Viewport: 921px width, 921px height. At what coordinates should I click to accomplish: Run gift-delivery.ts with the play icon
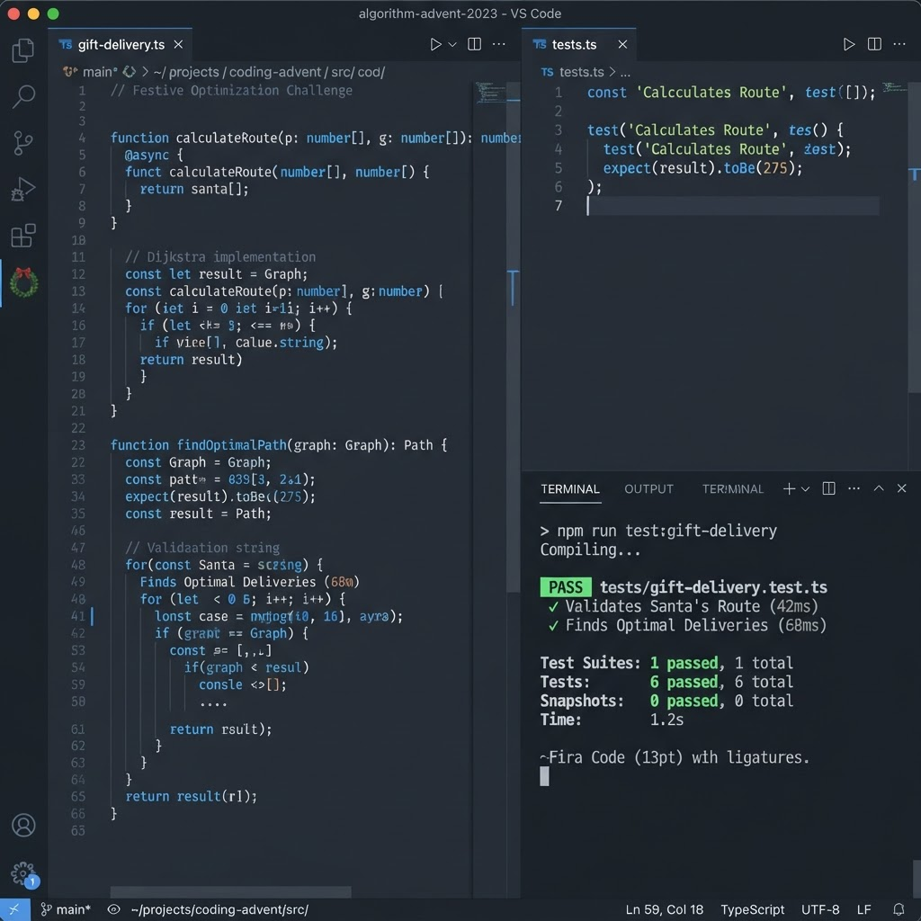pyautogui.click(x=435, y=45)
